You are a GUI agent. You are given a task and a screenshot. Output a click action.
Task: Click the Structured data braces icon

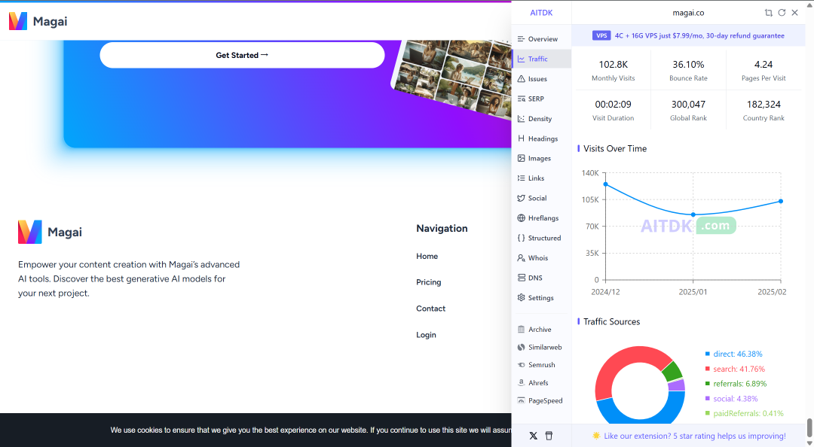coord(522,238)
